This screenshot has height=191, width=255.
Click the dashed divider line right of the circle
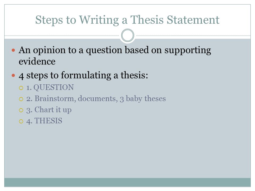click(x=193, y=36)
